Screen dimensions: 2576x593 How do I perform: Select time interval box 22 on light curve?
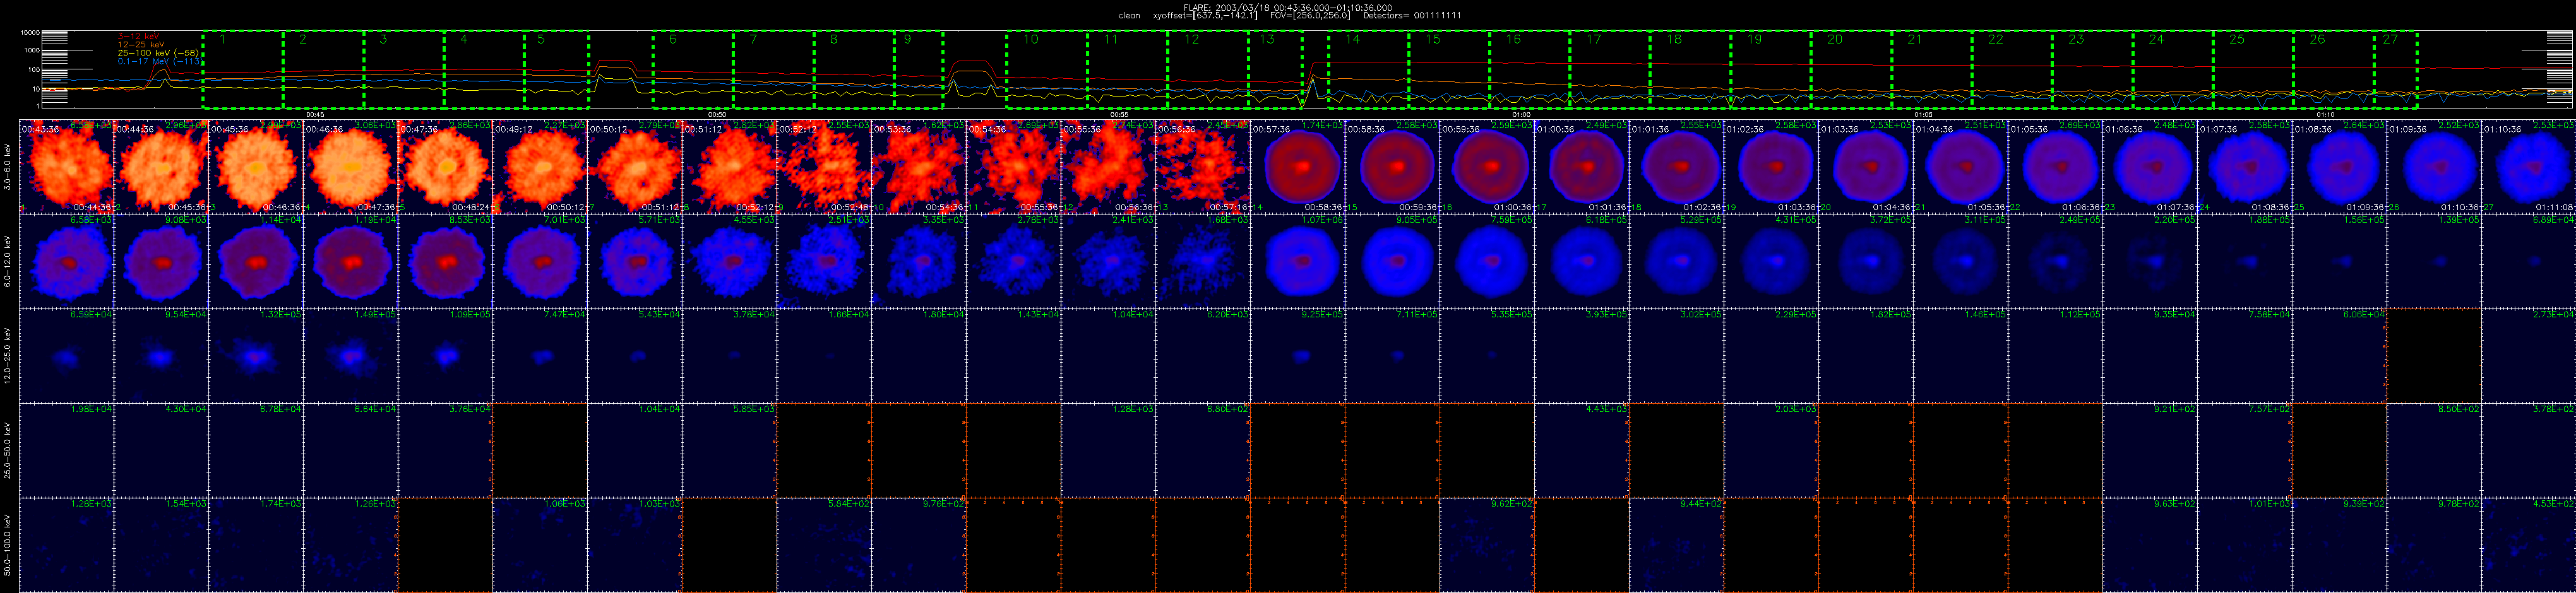click(x=2012, y=69)
